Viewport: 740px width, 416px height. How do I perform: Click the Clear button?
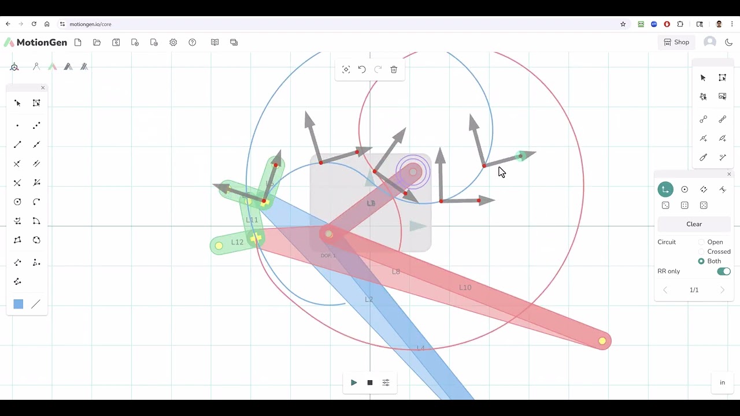point(694,224)
